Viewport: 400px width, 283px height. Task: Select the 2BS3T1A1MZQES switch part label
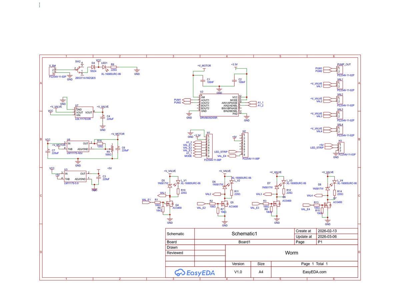tap(85, 78)
